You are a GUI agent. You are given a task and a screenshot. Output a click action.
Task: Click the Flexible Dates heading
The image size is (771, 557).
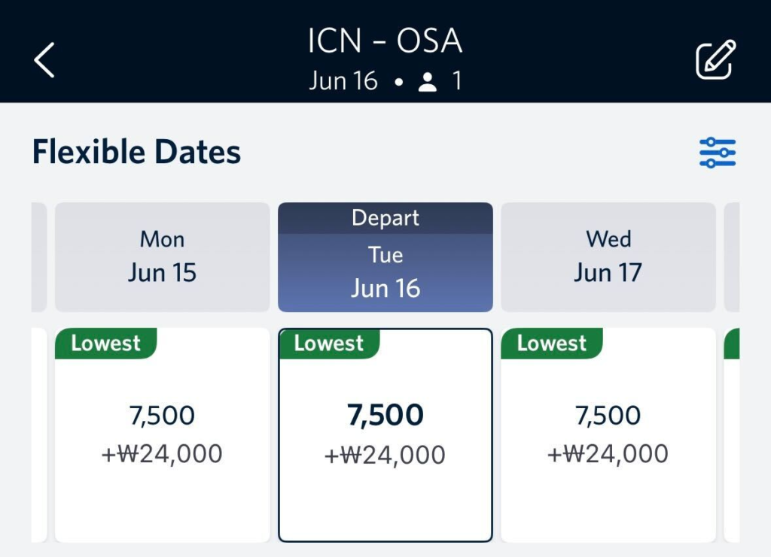(x=136, y=153)
